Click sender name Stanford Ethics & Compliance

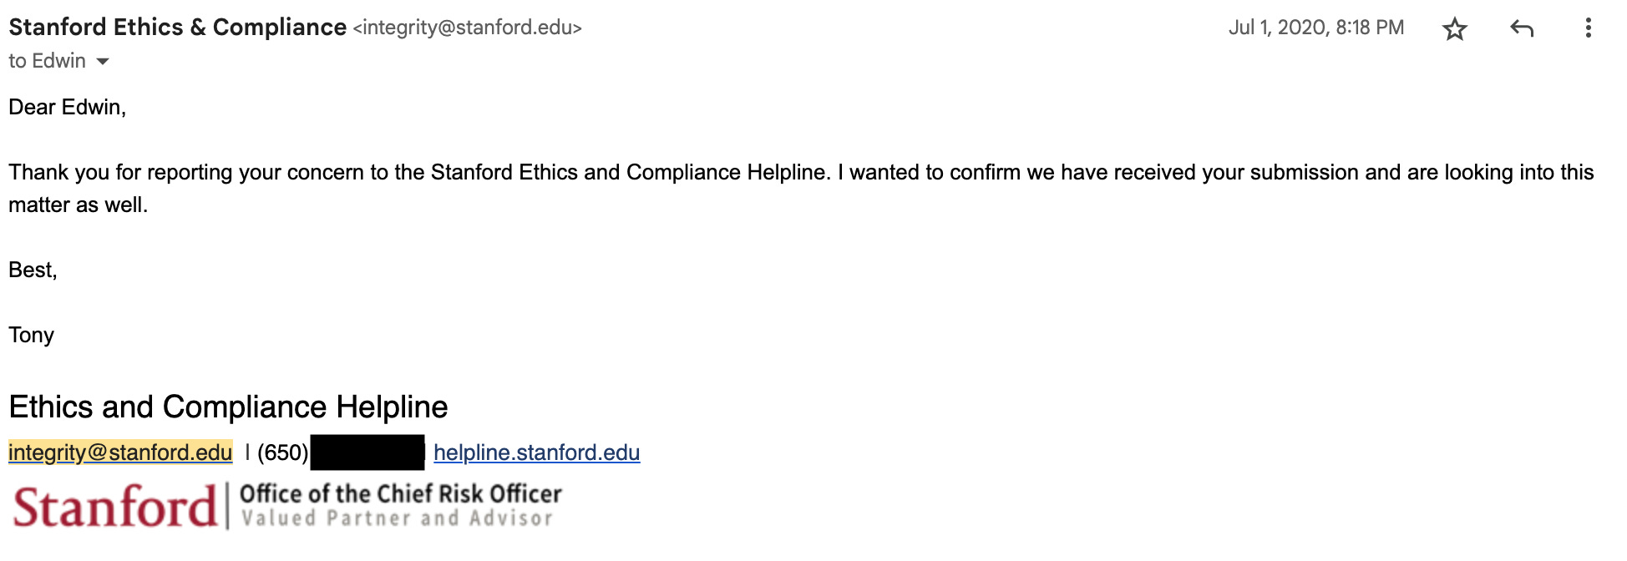pyautogui.click(x=177, y=28)
